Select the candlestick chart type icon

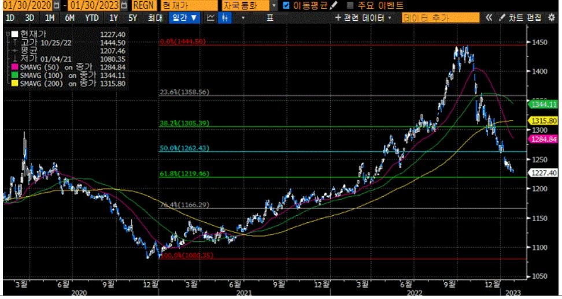(x=225, y=18)
